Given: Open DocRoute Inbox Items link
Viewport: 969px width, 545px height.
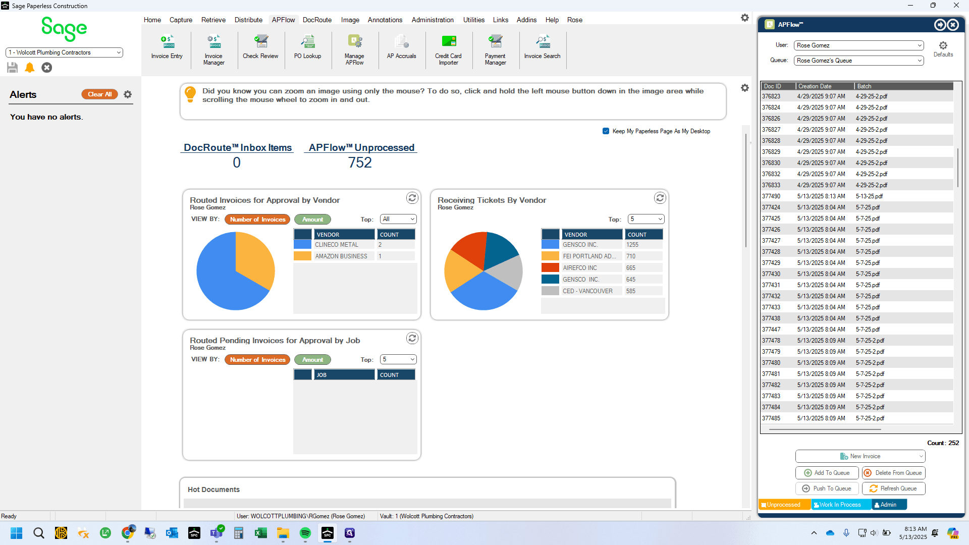Looking at the screenshot, I should point(238,148).
